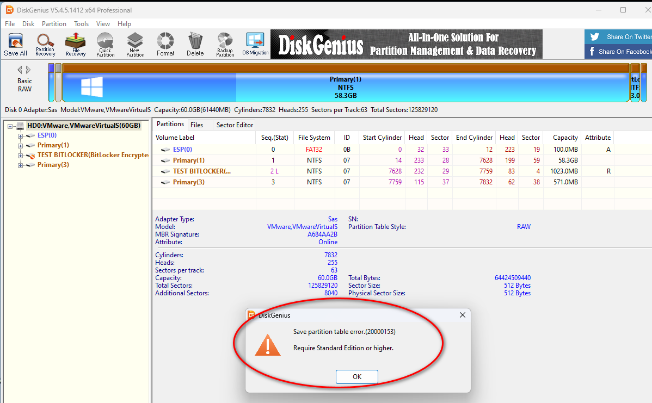Collapse the HD0 disk tree node

pos(10,126)
